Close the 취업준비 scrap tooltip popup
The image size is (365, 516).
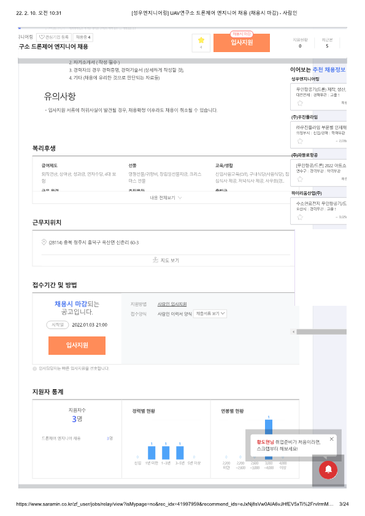click(x=331, y=439)
